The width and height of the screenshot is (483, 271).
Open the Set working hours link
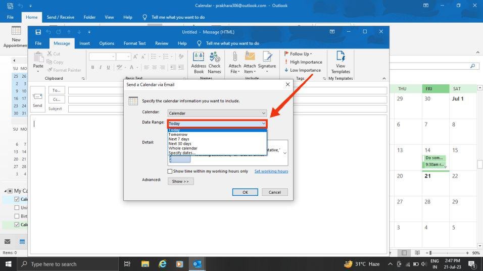pyautogui.click(x=271, y=172)
